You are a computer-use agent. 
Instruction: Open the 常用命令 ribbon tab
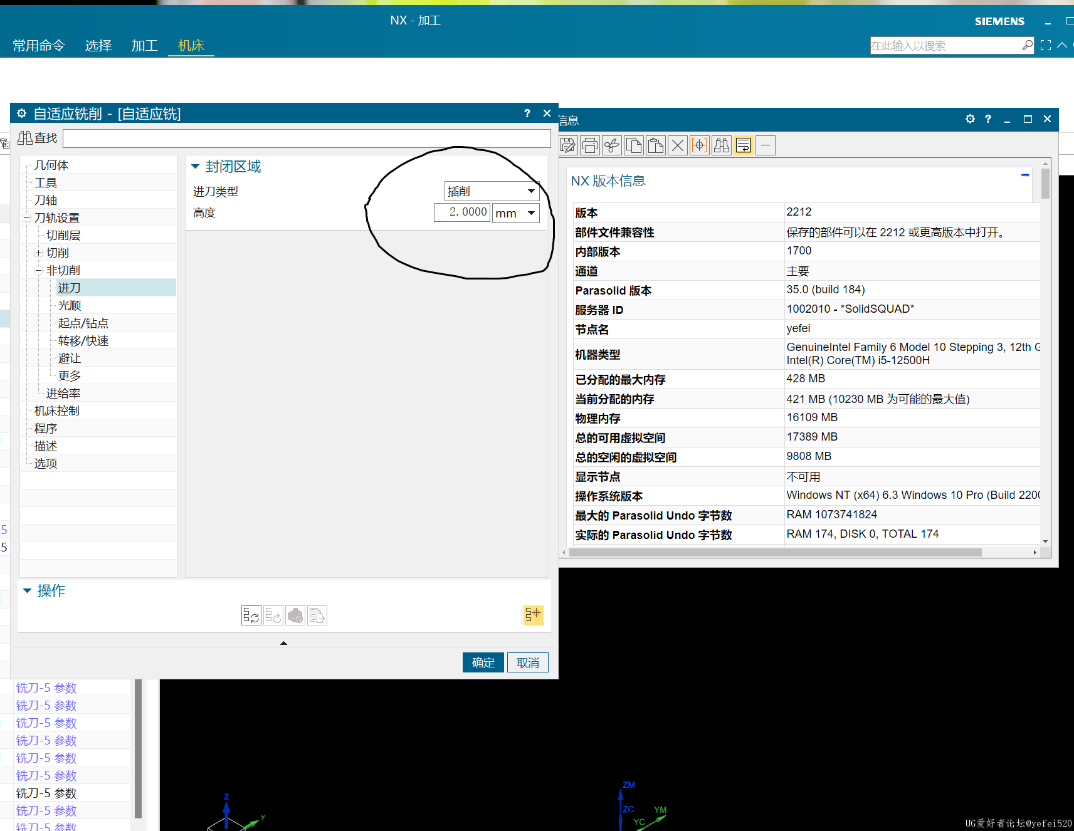point(39,46)
